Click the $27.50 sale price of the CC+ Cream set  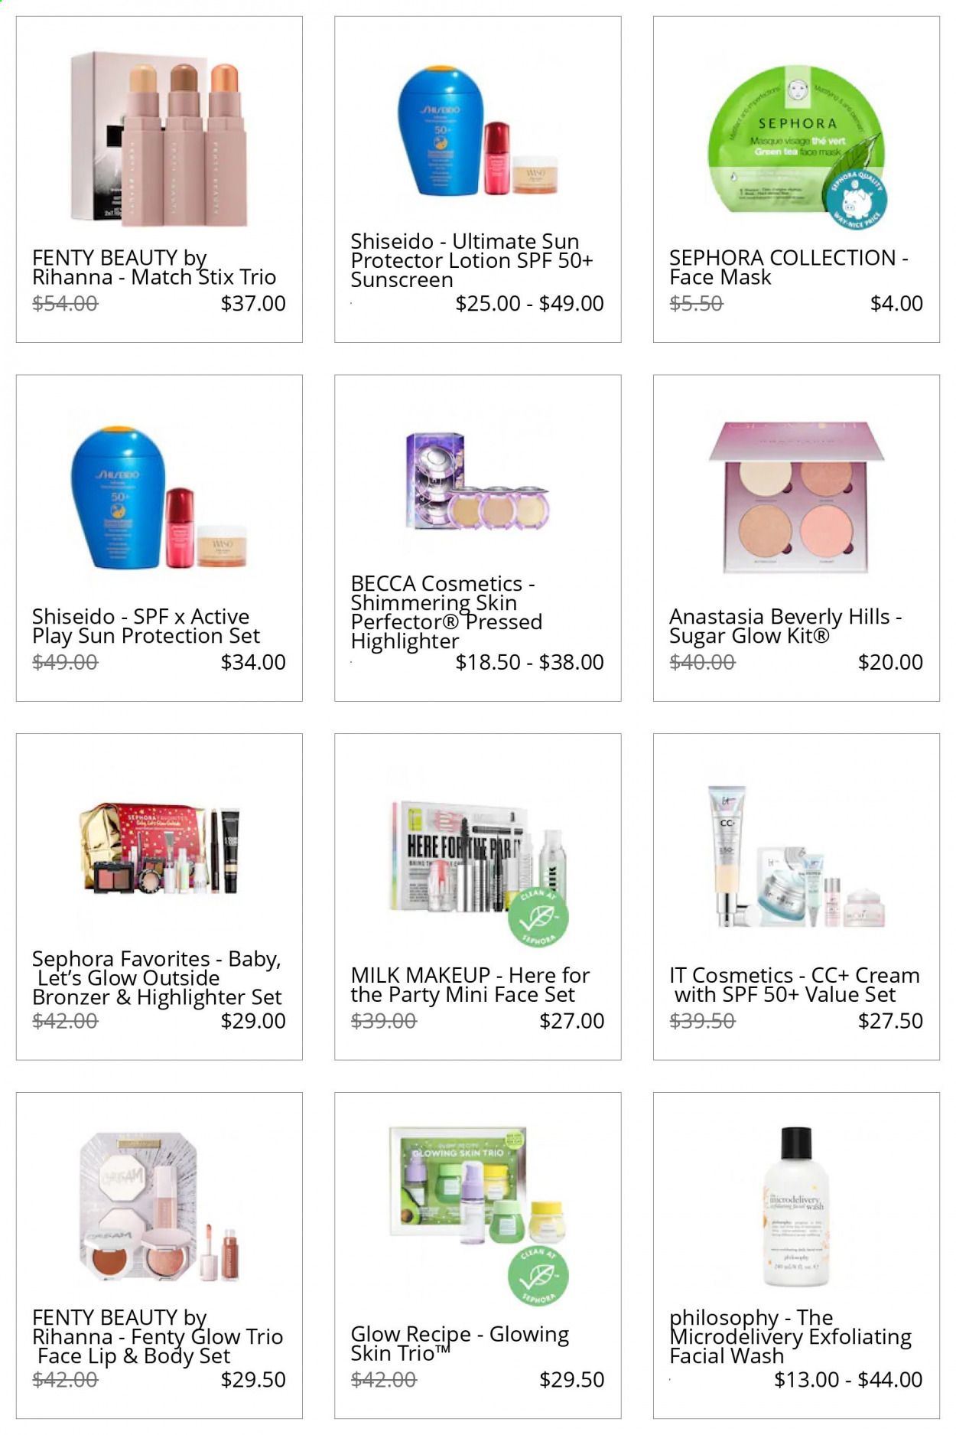[890, 1021]
